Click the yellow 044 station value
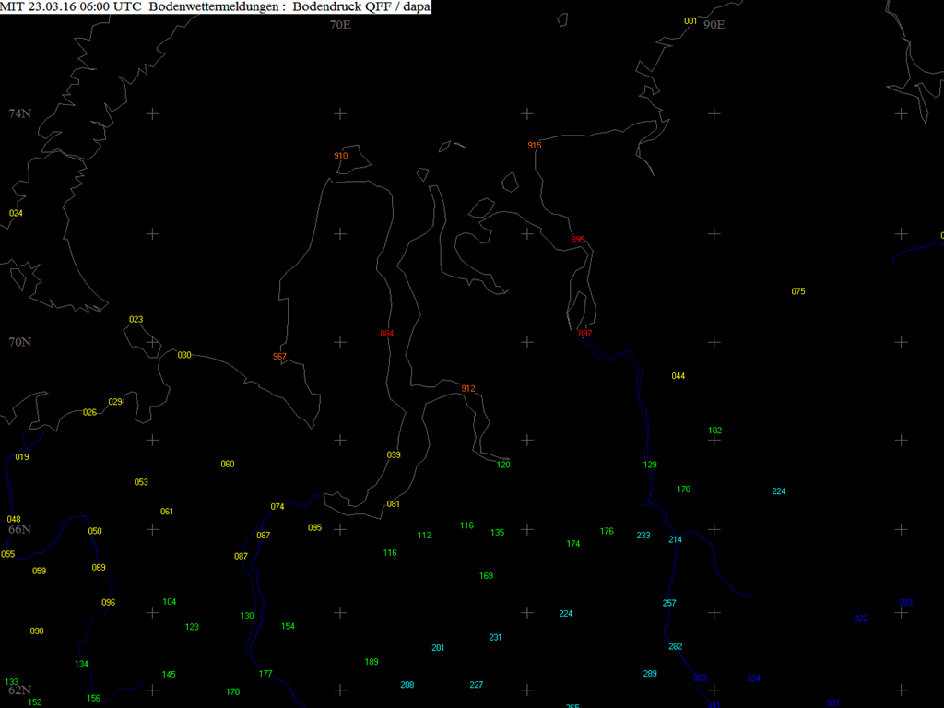 678,376
